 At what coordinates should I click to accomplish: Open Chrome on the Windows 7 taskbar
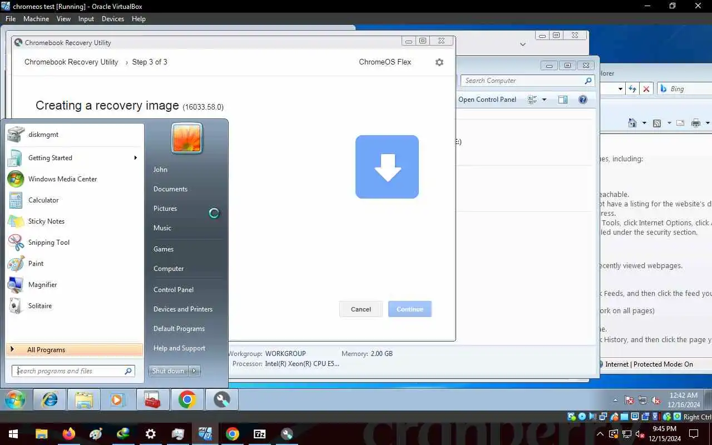(x=187, y=399)
